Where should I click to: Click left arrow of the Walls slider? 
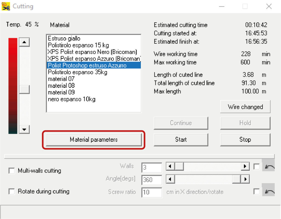point(170,166)
